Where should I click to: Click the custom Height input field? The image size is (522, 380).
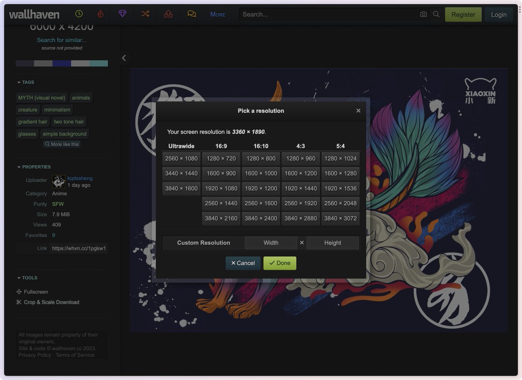(333, 243)
